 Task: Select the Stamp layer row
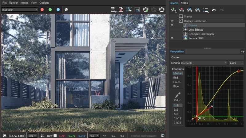pos(207,17)
